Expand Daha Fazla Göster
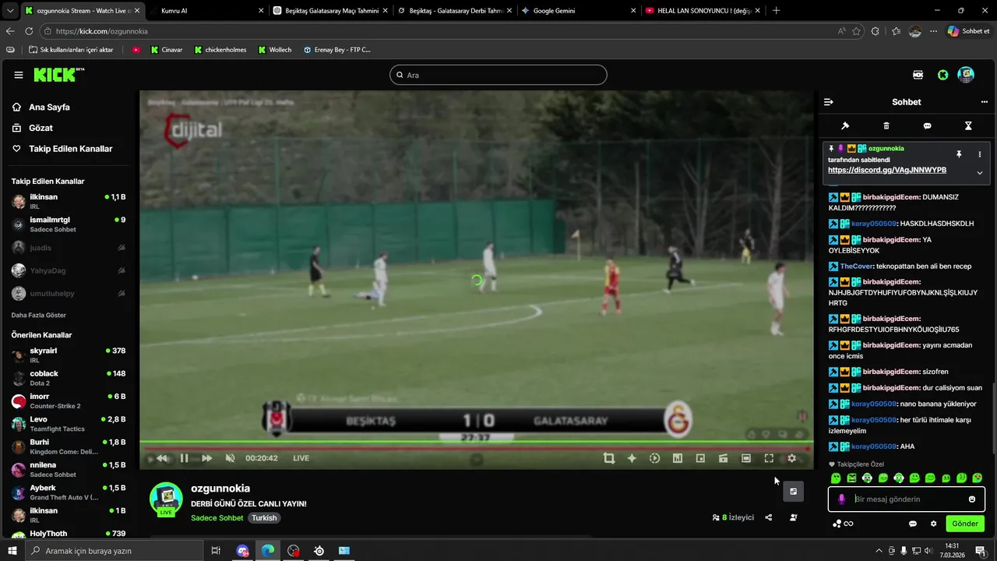This screenshot has height=561, width=997. coord(39,316)
